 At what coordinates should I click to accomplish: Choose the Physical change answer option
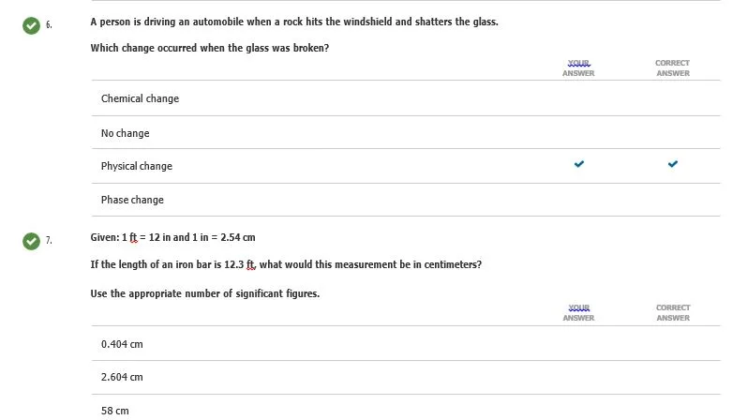pos(406,166)
